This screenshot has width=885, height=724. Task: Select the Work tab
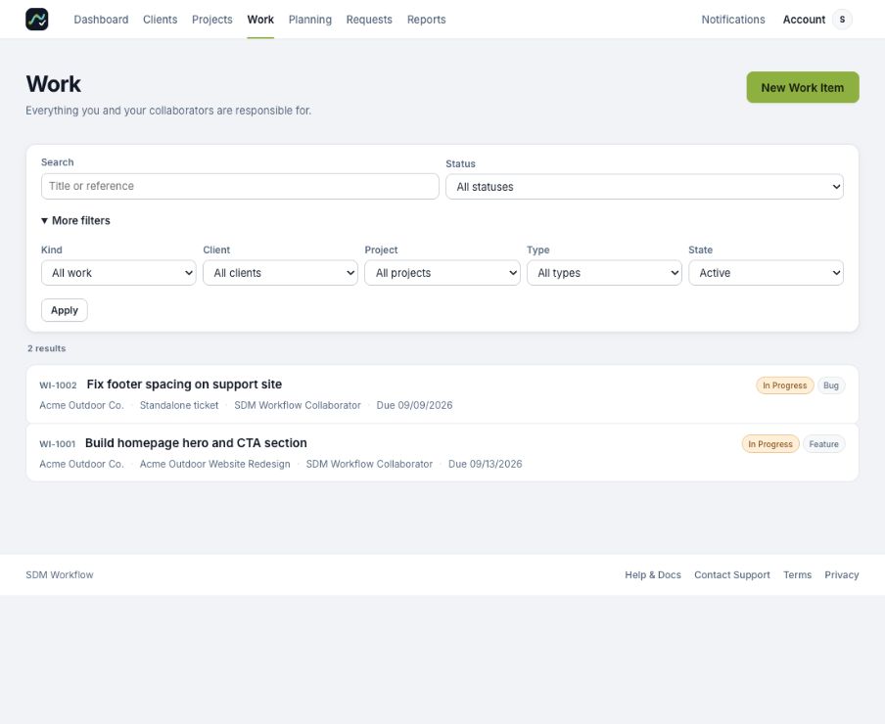click(260, 20)
